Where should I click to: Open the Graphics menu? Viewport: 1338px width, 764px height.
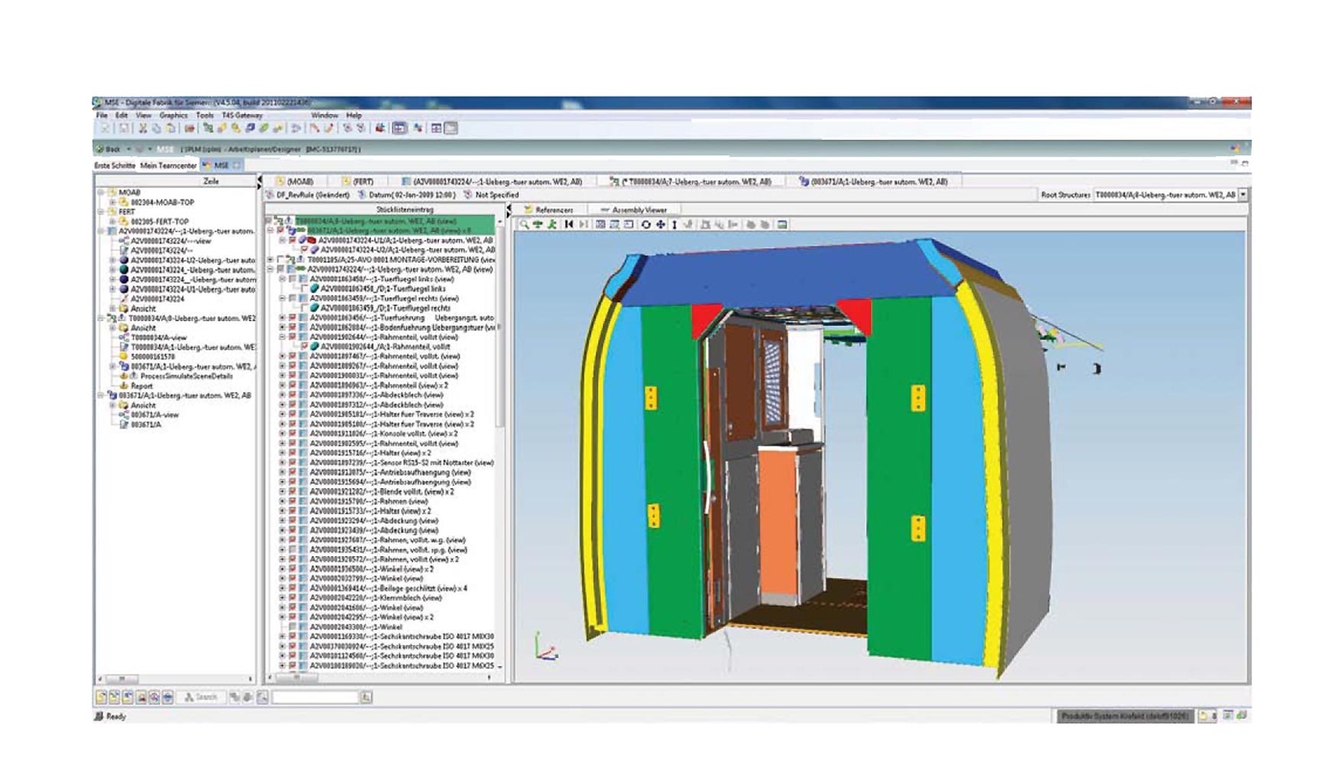[174, 115]
